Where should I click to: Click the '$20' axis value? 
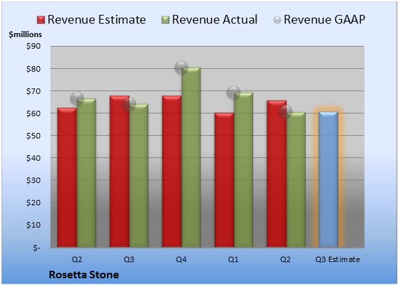(x=34, y=203)
